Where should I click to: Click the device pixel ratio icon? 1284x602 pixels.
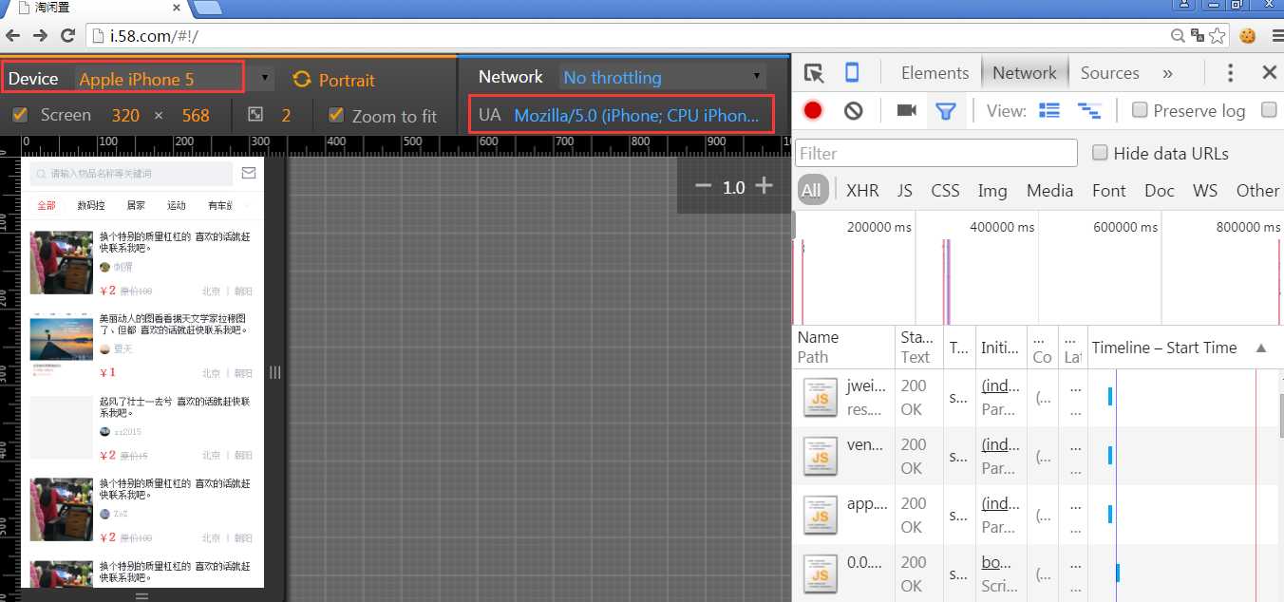(x=255, y=115)
